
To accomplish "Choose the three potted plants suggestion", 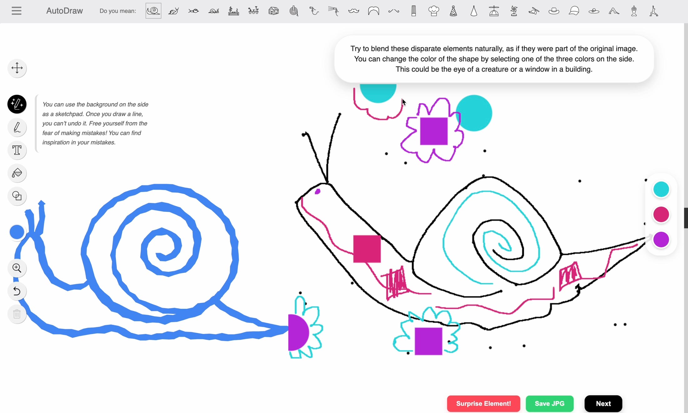I will coord(254,11).
